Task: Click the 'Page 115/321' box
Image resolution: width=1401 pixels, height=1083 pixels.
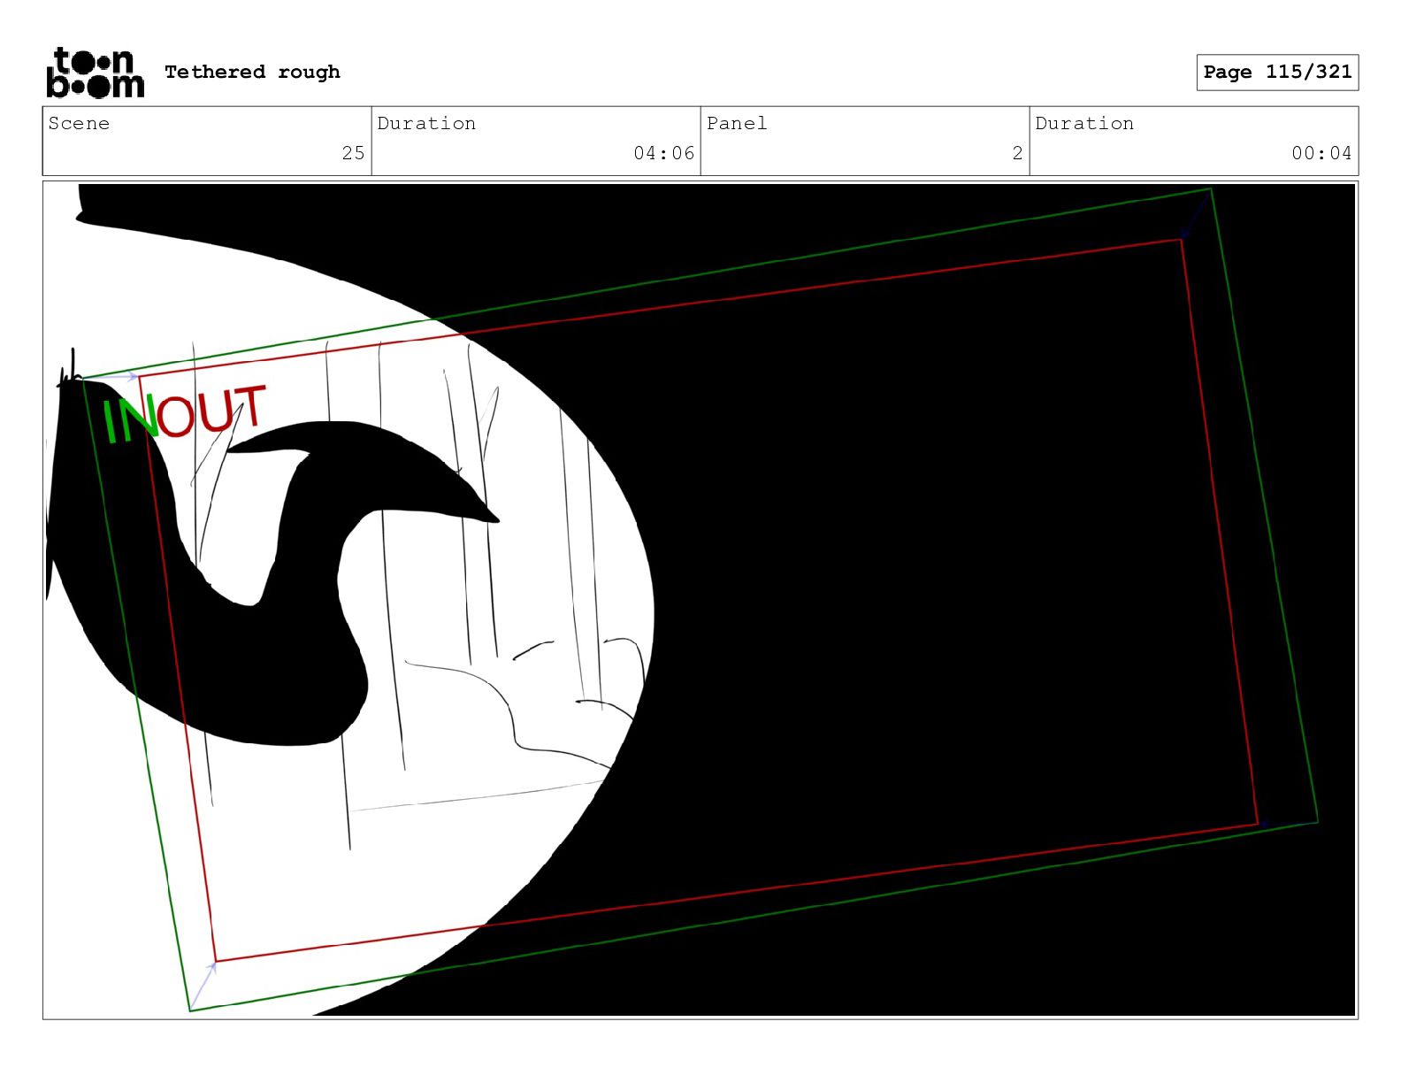Action: click(x=1277, y=73)
